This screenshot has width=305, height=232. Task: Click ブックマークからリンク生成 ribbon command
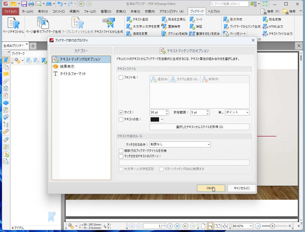click(x=242, y=27)
